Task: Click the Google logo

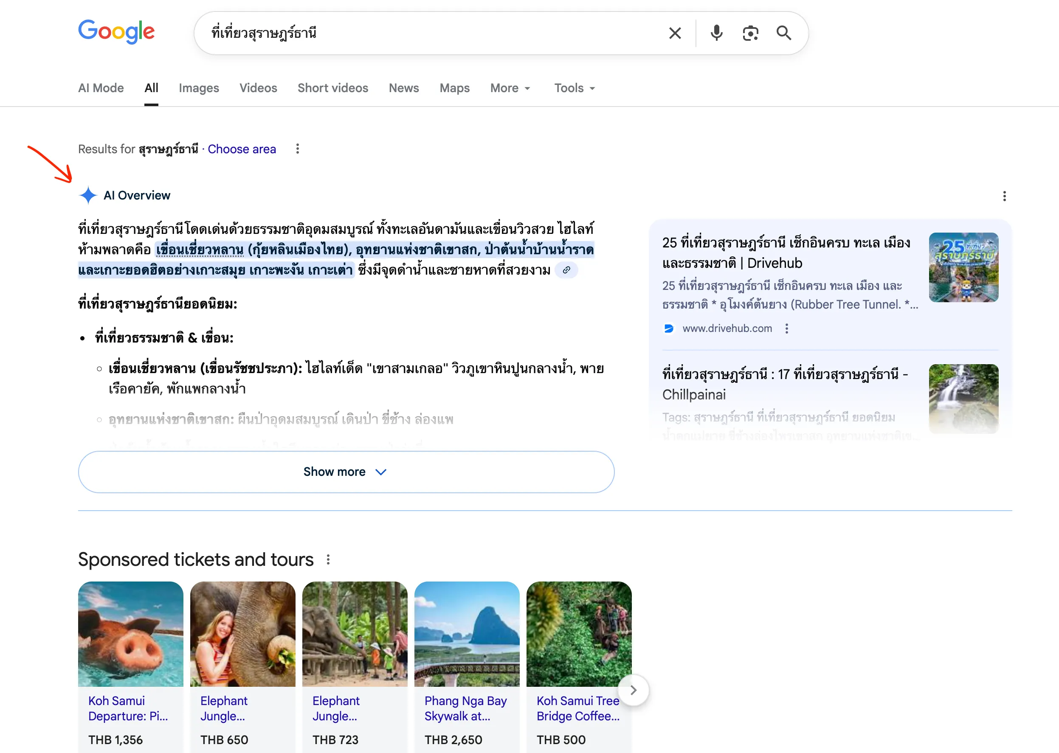Action: pyautogui.click(x=116, y=31)
